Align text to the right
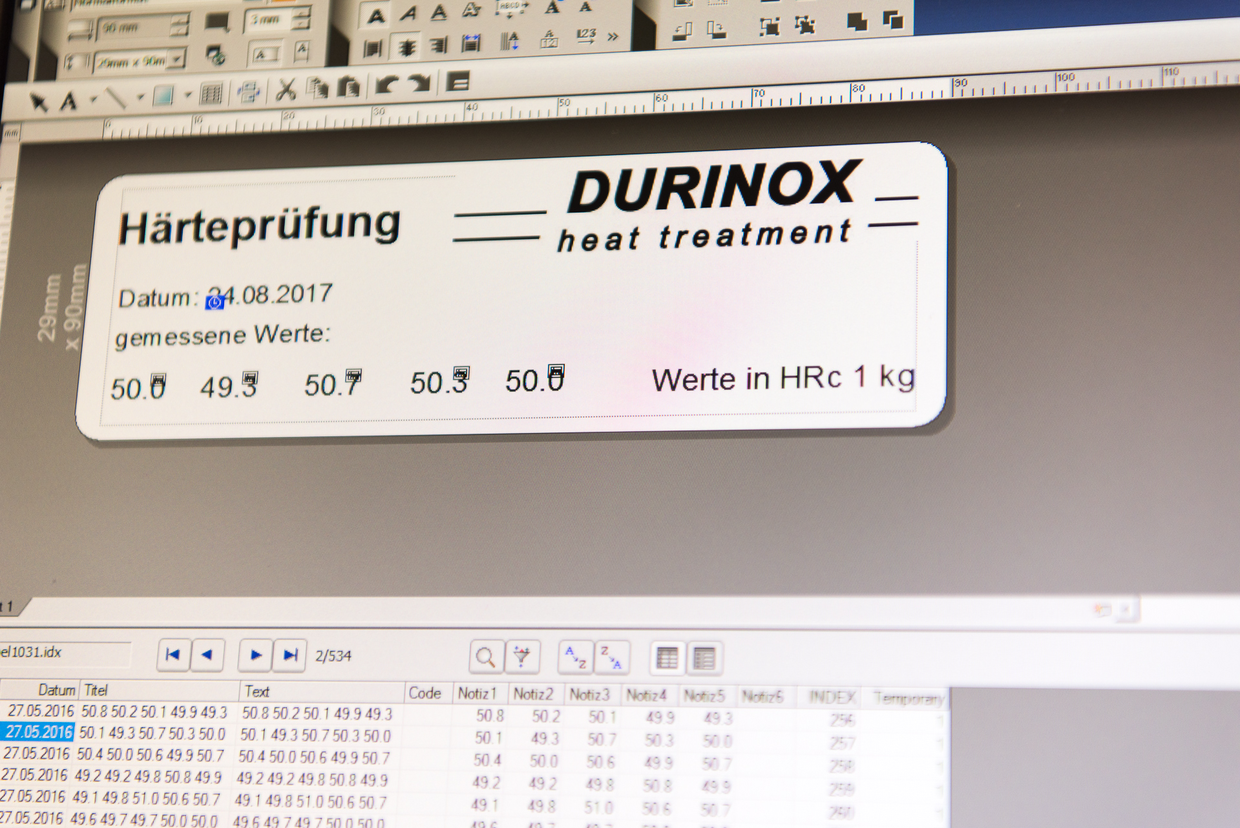The image size is (1240, 828). pyautogui.click(x=439, y=45)
